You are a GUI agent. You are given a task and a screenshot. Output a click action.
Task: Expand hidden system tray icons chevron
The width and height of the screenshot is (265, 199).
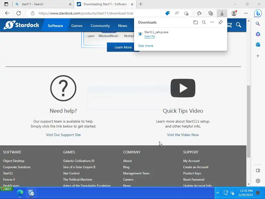tap(218, 193)
